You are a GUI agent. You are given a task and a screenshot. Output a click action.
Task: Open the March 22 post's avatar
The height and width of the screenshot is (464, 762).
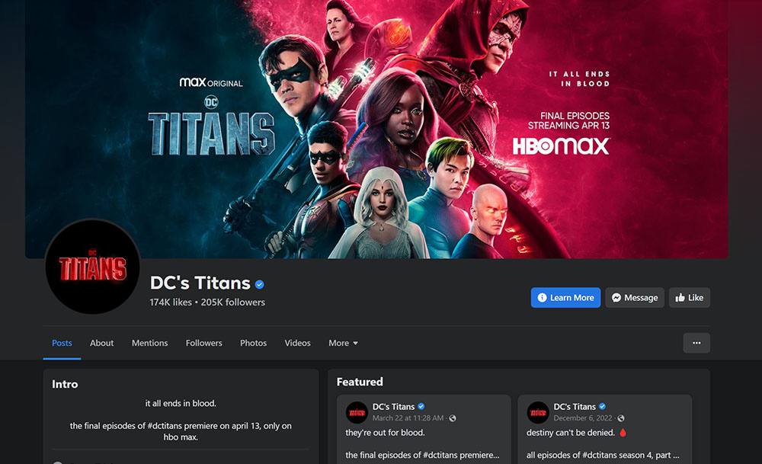pos(357,412)
